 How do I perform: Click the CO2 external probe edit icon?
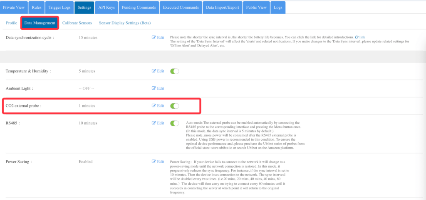click(x=154, y=106)
